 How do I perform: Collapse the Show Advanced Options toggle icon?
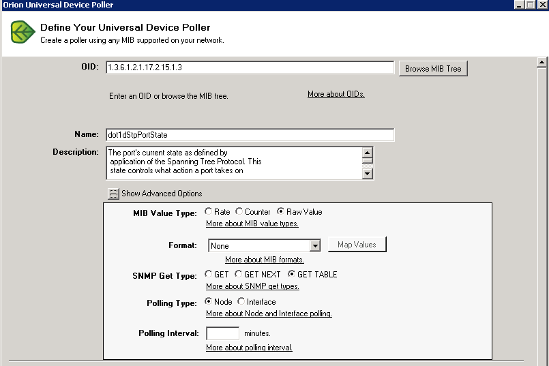pos(113,194)
